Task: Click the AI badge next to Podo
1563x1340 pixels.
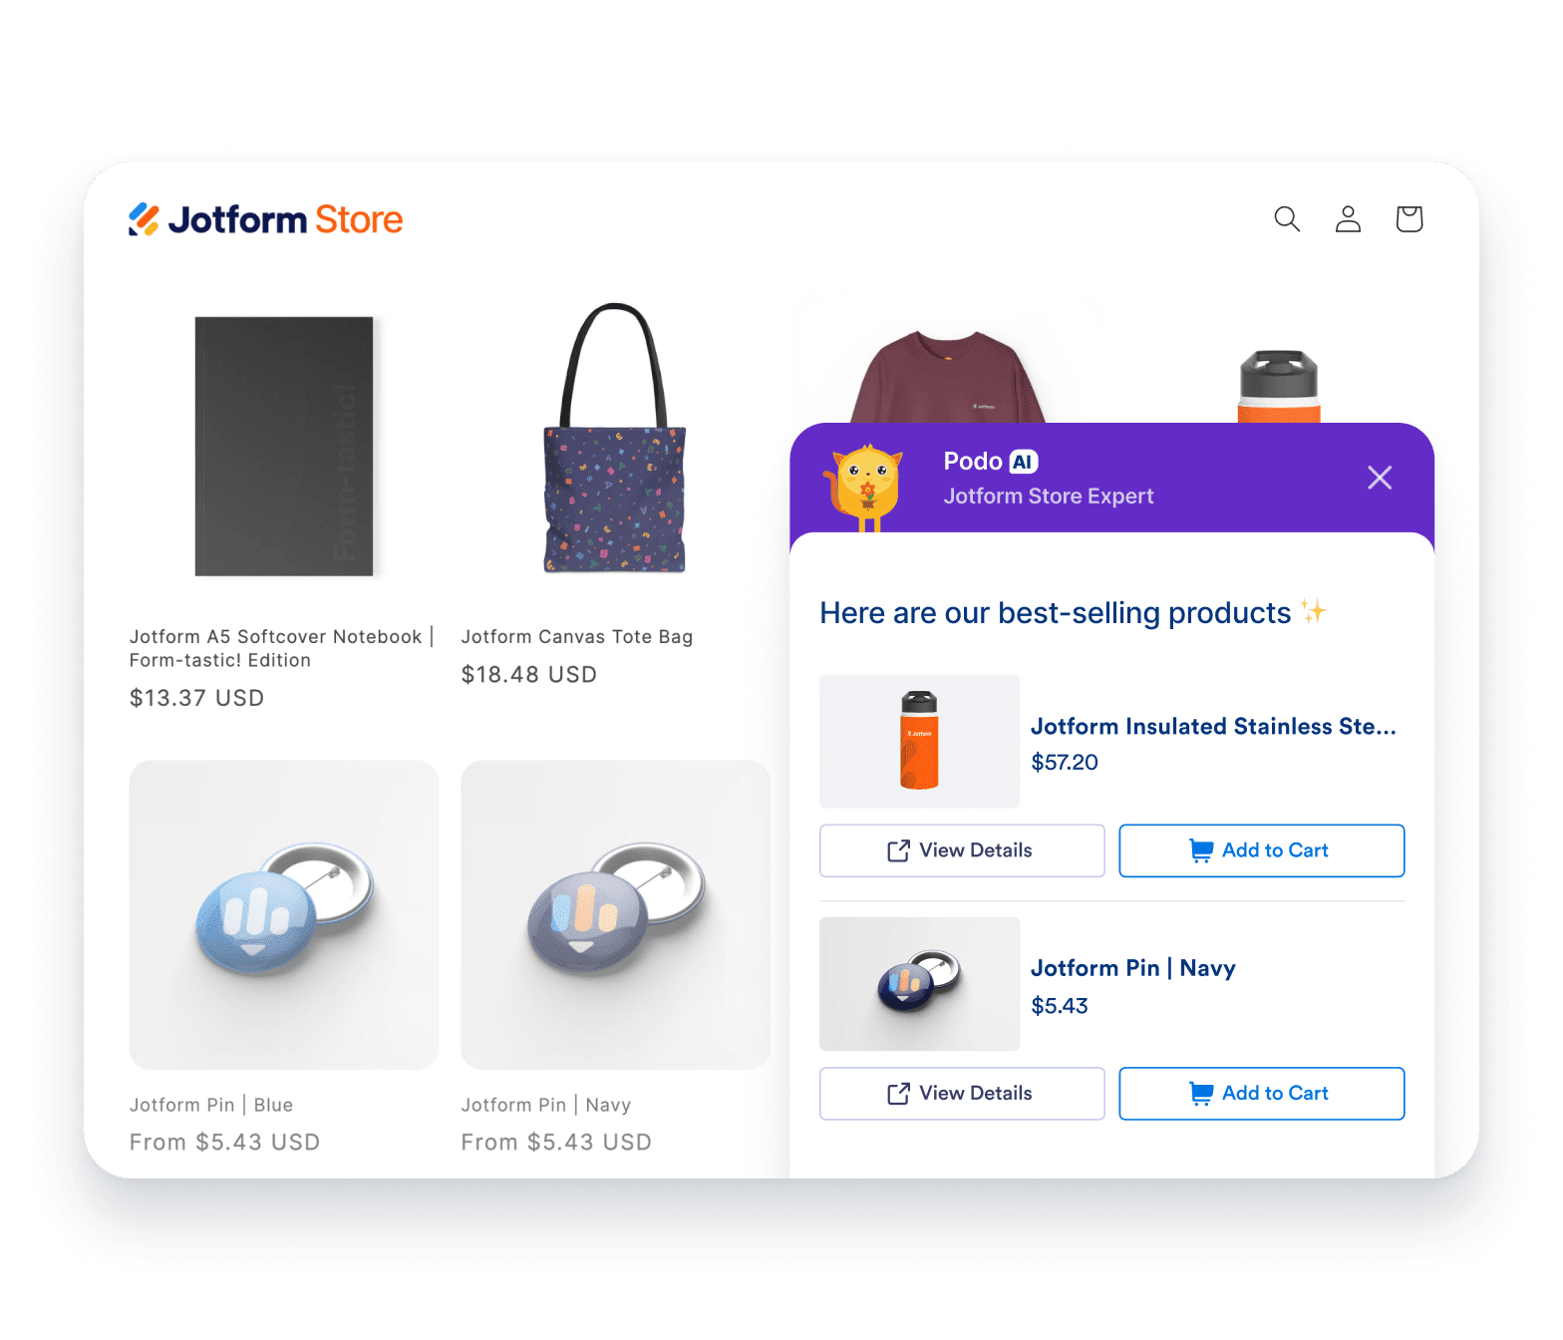Action: click(x=1024, y=462)
